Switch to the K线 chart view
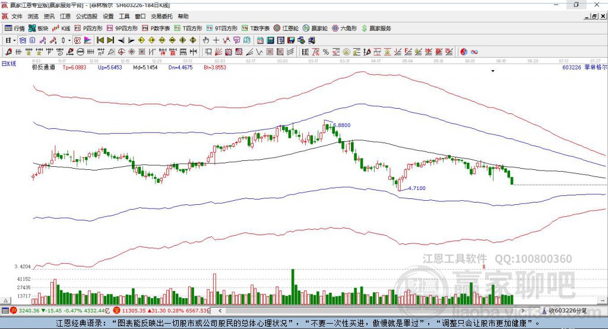608x329 pixels. click(x=61, y=29)
